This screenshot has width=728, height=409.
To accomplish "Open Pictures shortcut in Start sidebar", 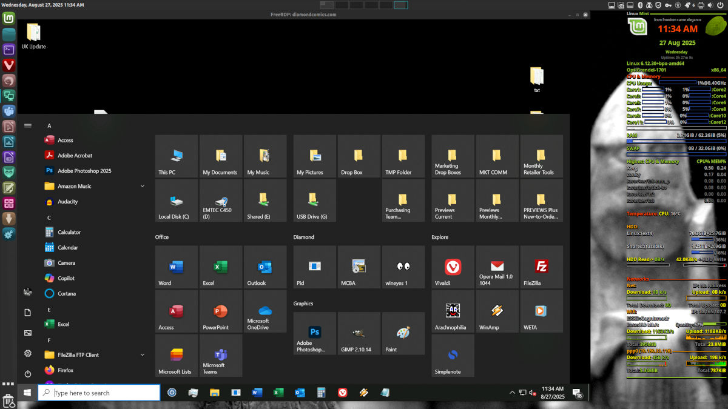I will pyautogui.click(x=27, y=333).
